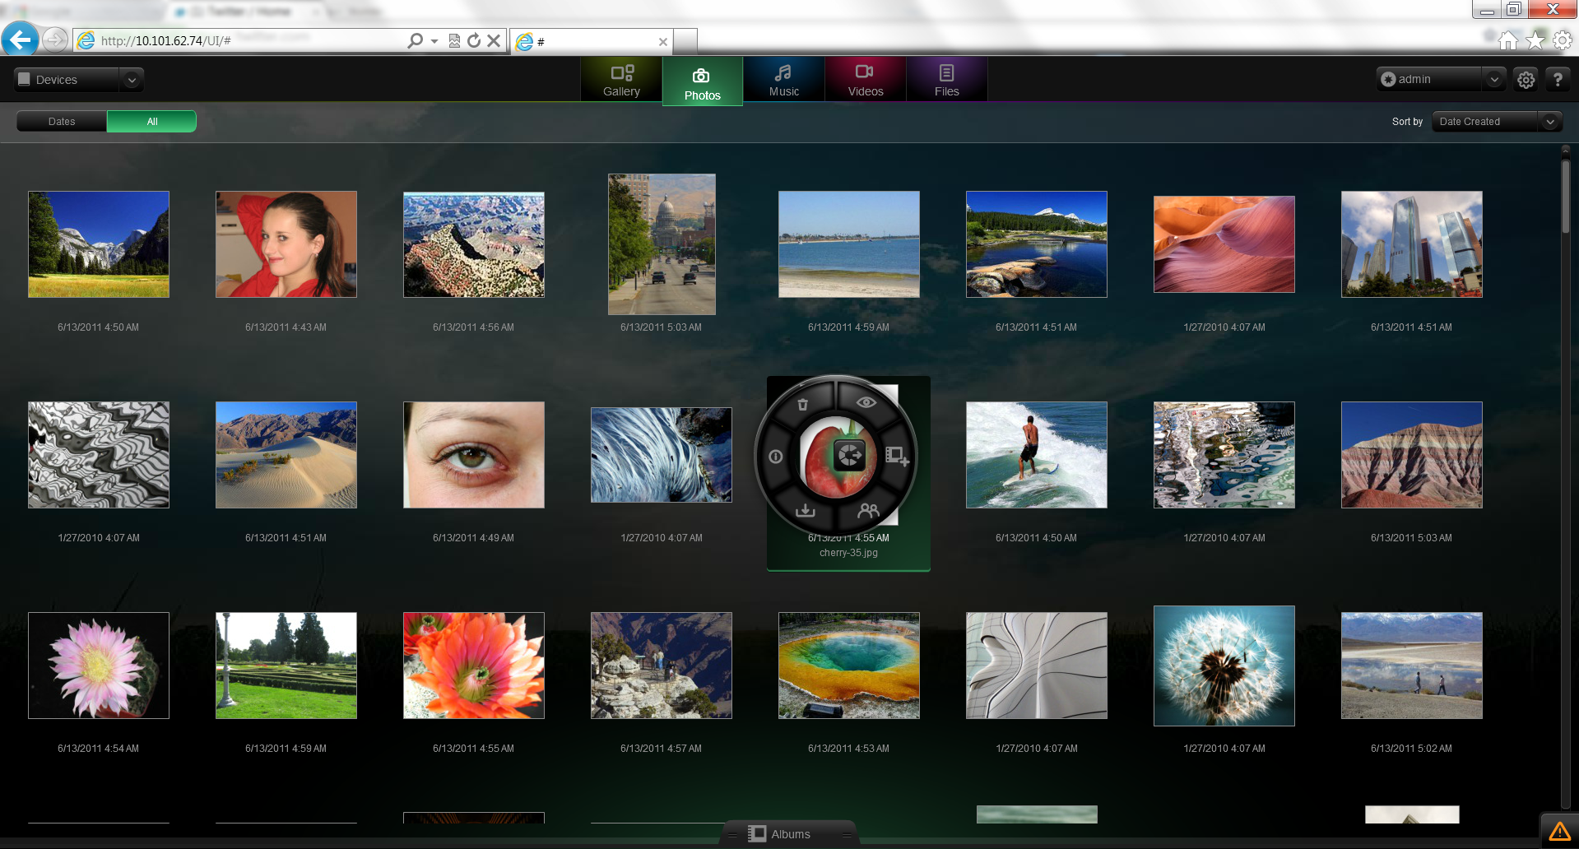1579x849 pixels.
Task: Click the share people icon in radial menu
Action: 868,511
